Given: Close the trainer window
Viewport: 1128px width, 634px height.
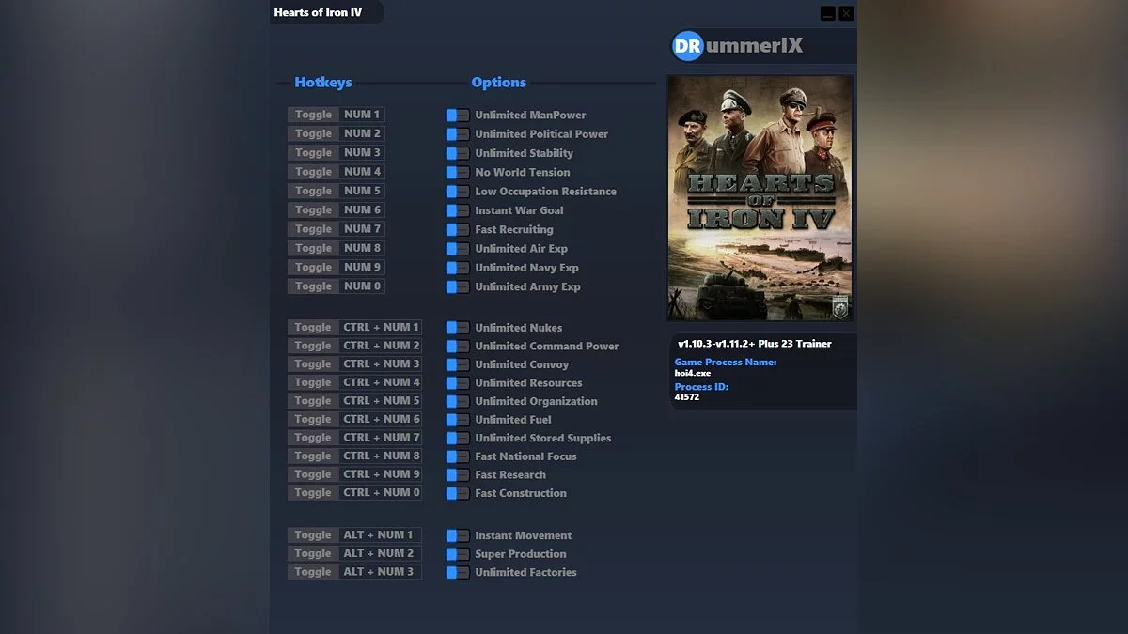Looking at the screenshot, I should pos(846,13).
